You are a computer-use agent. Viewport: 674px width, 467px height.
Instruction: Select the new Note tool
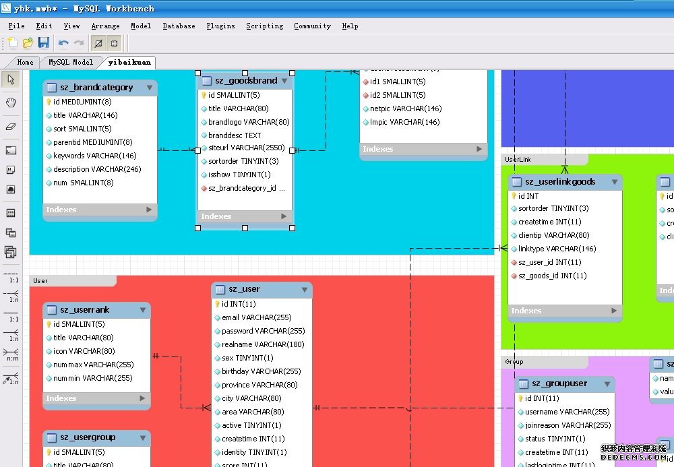coord(11,170)
